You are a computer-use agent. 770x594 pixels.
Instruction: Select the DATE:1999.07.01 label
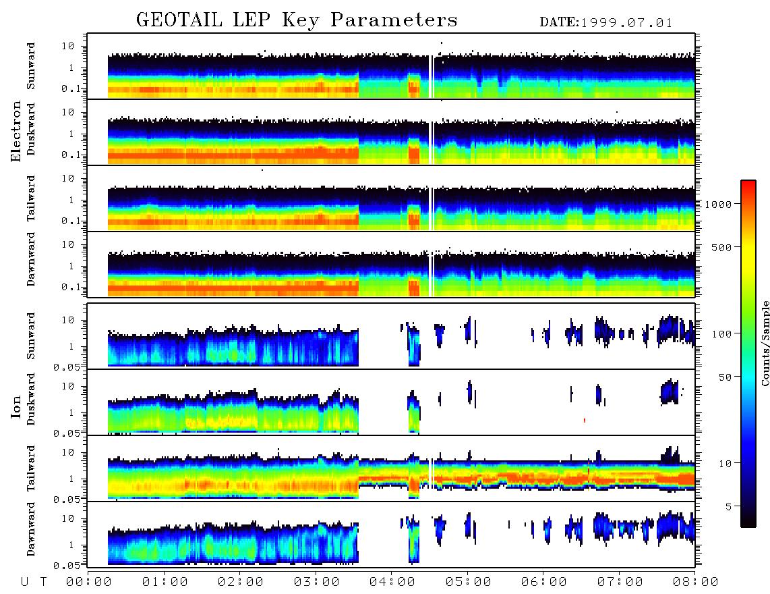click(606, 23)
